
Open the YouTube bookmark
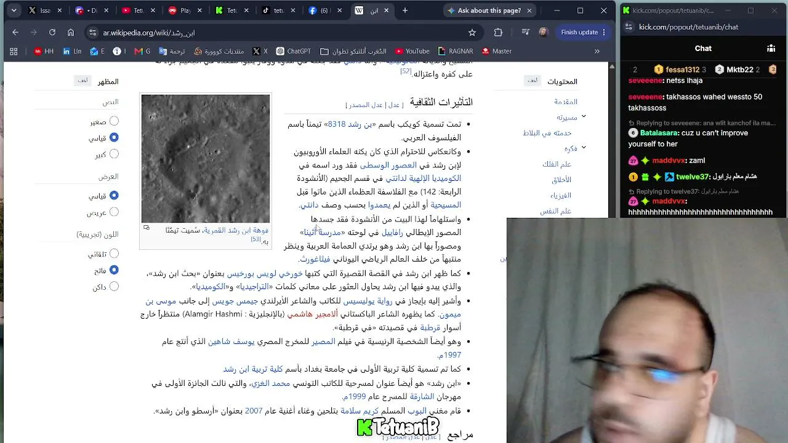click(x=412, y=51)
